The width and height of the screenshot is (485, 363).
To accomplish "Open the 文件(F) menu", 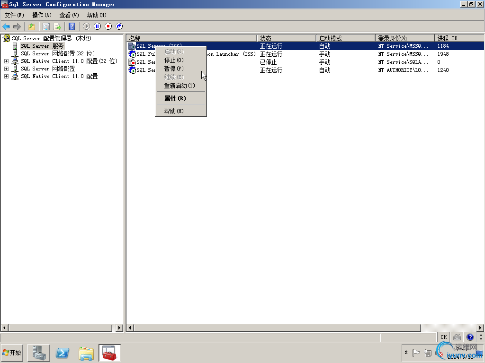I will 14,15.
